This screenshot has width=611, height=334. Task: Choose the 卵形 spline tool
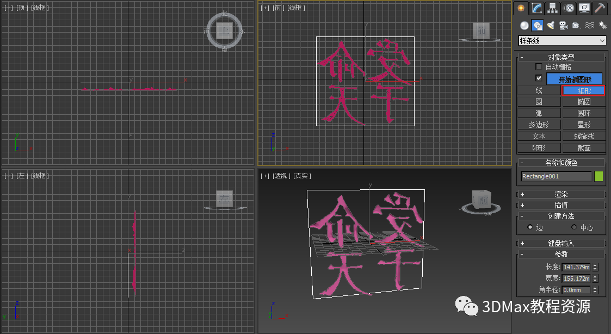(x=539, y=148)
